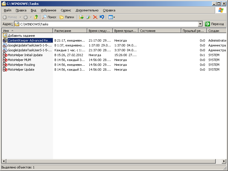Image resolution: width=228 pixels, height=171 pixels.
Task: Toggle the Папки (Folders) pane
Action: point(67,17)
